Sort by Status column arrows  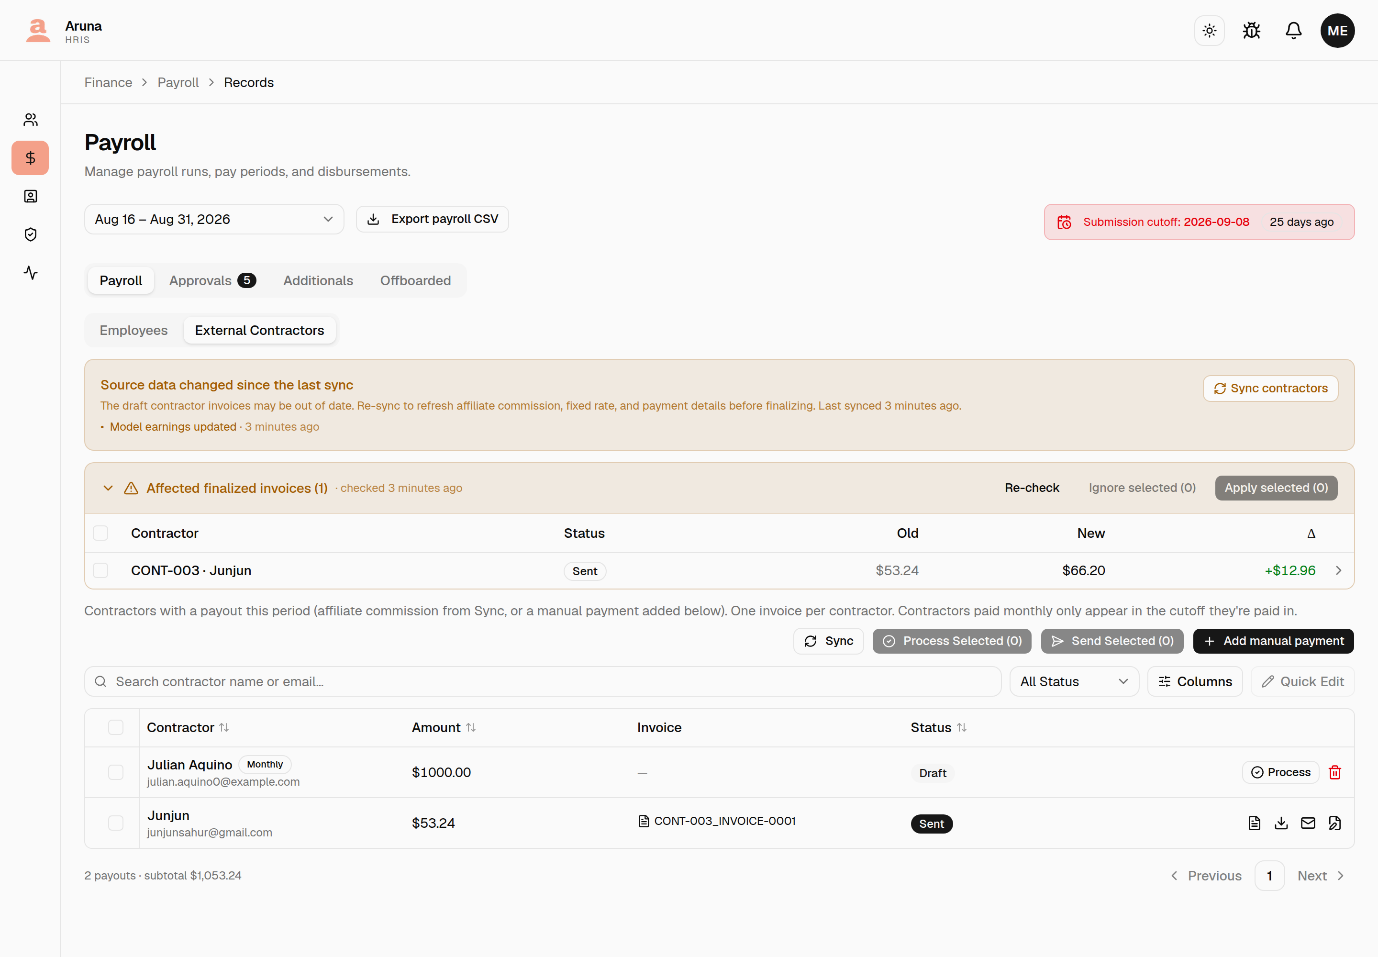point(961,727)
